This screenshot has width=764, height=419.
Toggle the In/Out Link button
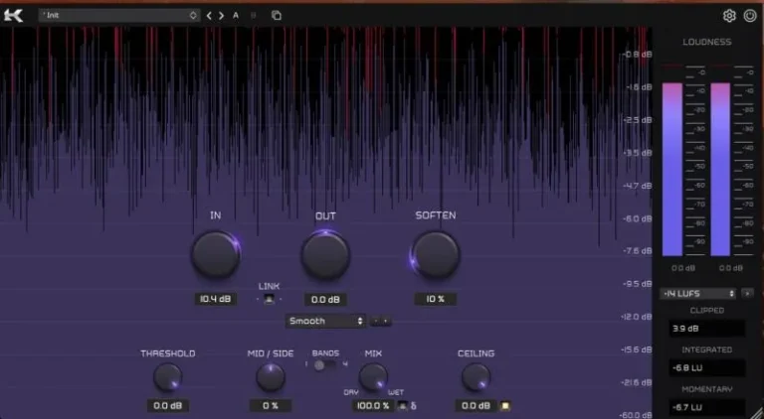tap(269, 299)
